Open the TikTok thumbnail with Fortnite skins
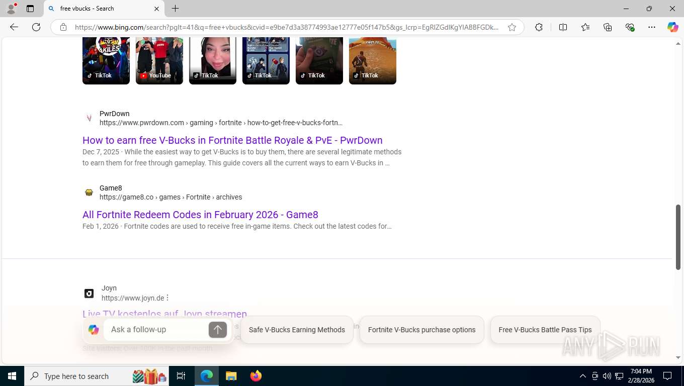This screenshot has height=386, width=684. tap(266, 60)
